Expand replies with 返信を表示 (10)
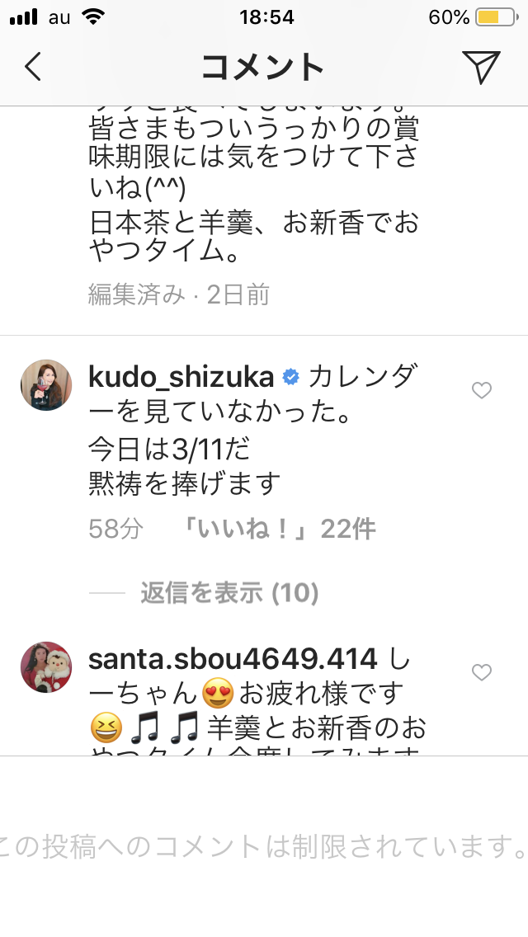This screenshot has width=528, height=937. (x=229, y=592)
